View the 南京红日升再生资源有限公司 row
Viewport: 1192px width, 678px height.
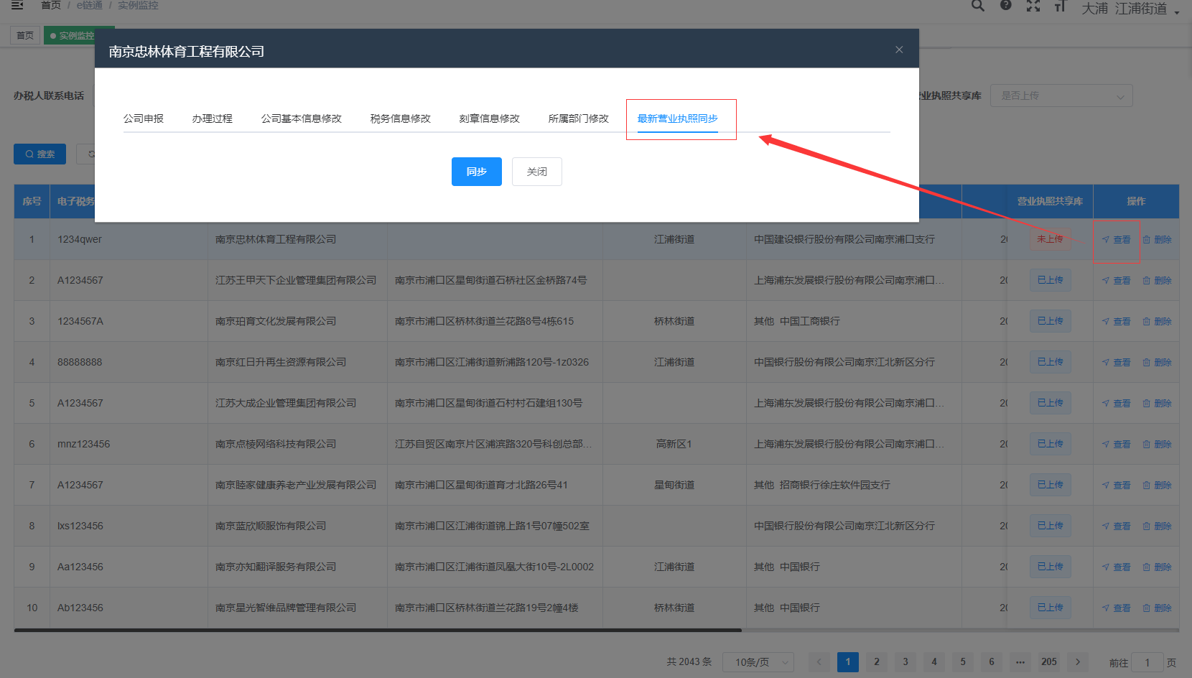pos(1117,363)
